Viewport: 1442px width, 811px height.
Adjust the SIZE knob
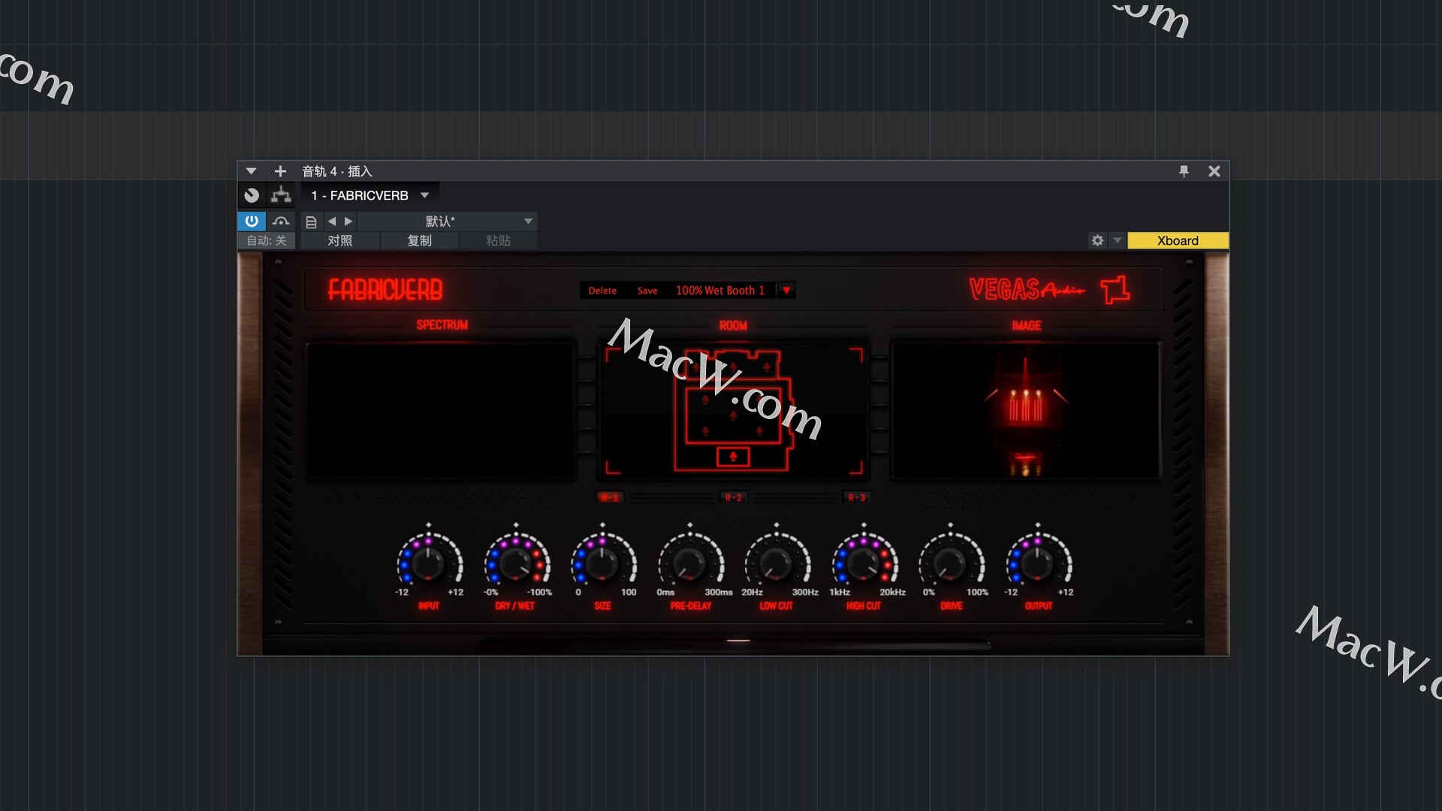click(602, 563)
